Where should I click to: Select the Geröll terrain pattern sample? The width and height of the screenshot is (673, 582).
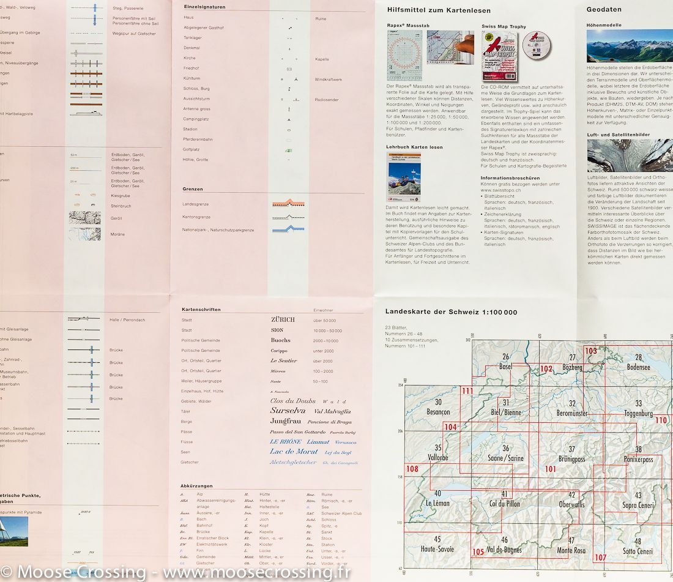(85, 218)
